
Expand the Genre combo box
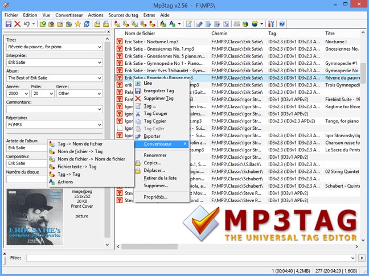coord(100,93)
